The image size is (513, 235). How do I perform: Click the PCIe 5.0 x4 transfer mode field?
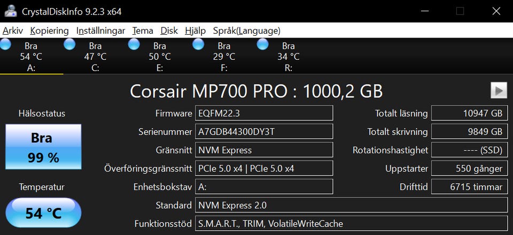(x=264, y=168)
